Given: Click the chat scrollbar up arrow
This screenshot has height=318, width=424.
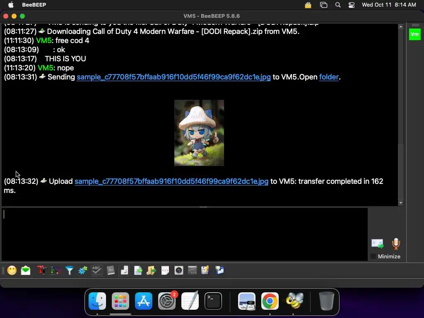Looking at the screenshot, I should 401,26.
